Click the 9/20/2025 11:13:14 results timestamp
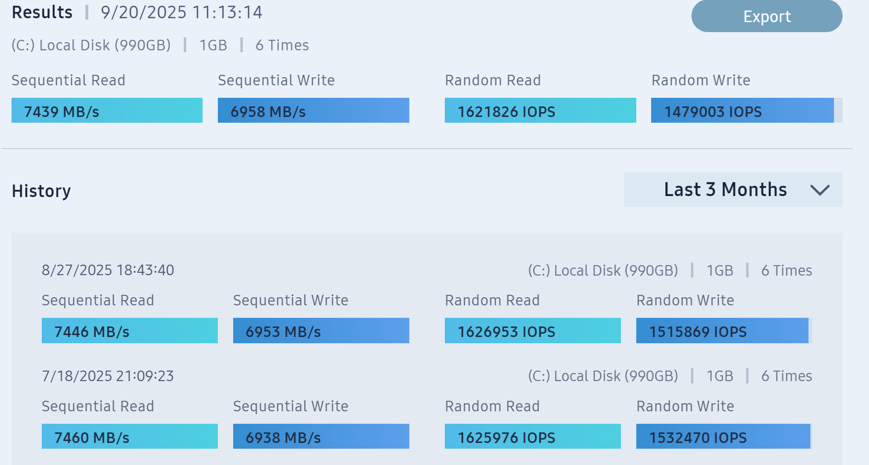 [181, 12]
